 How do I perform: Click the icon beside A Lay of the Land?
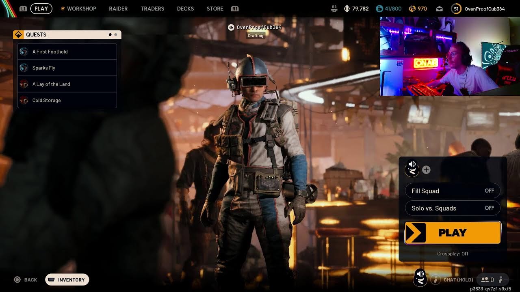(x=24, y=84)
